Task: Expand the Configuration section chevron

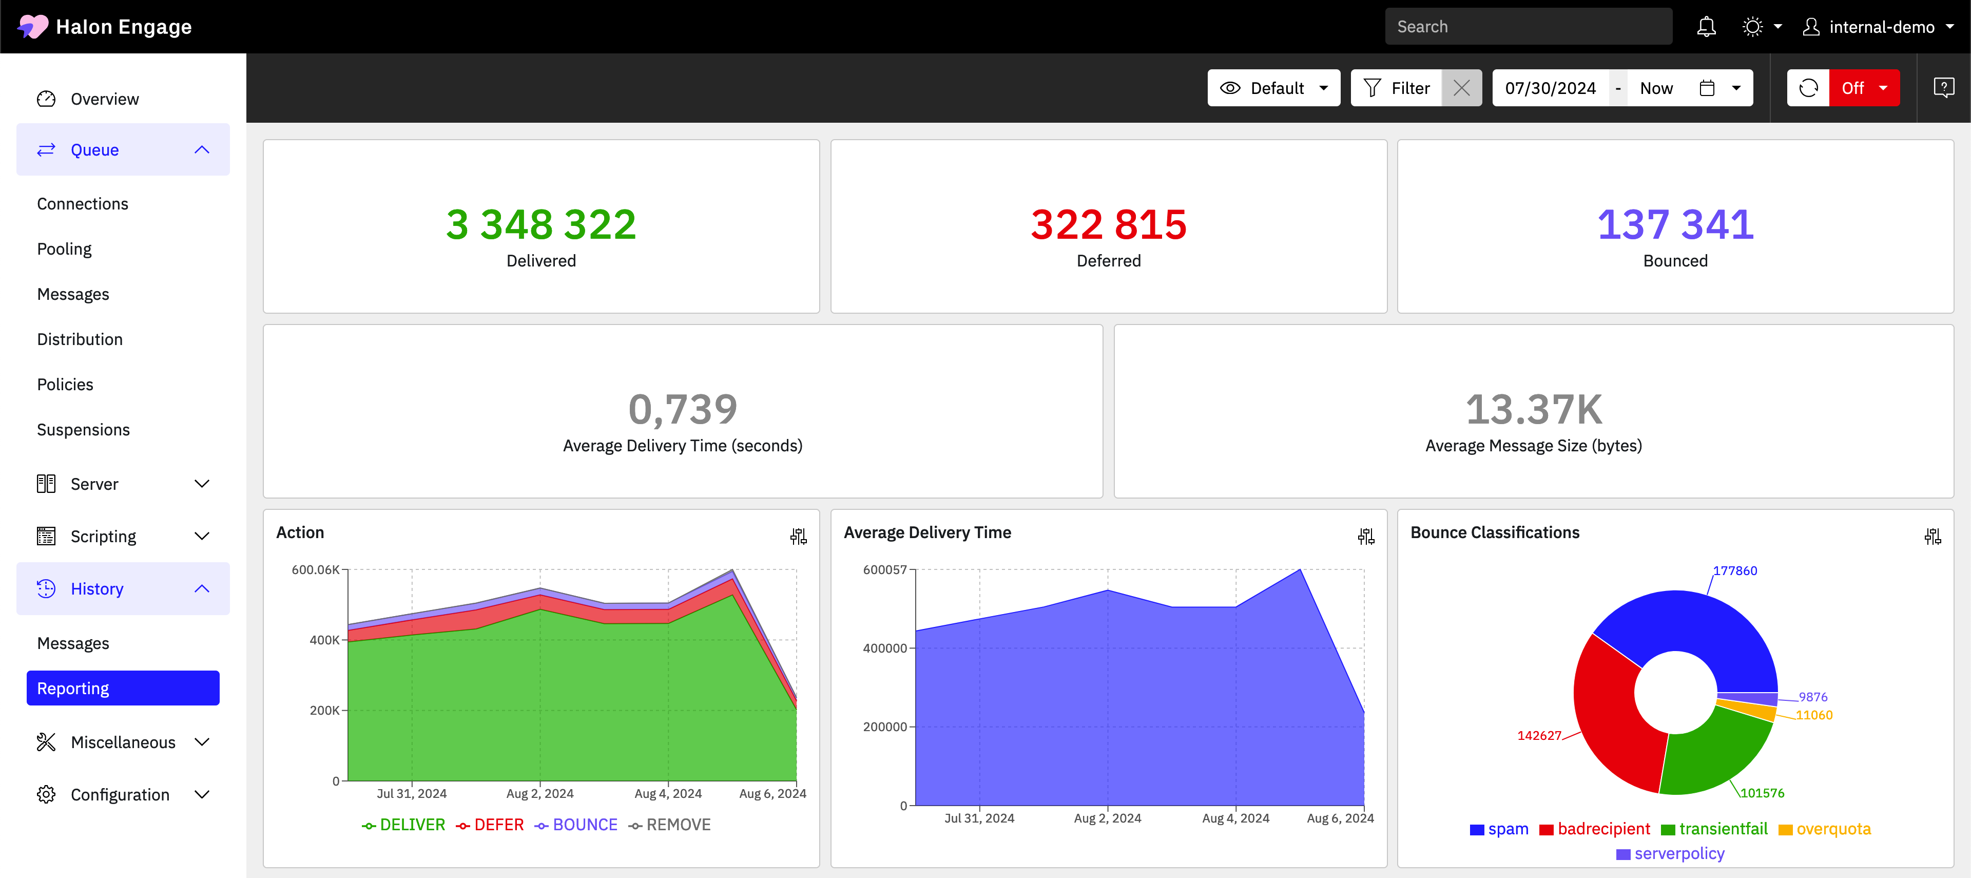Action: click(202, 794)
